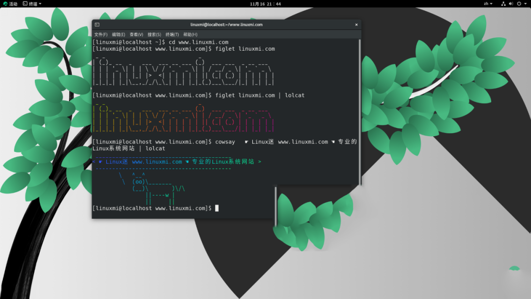Viewport: 531px width, 299px height.
Task: Open the 活动 activities overview
Action: (10, 4)
